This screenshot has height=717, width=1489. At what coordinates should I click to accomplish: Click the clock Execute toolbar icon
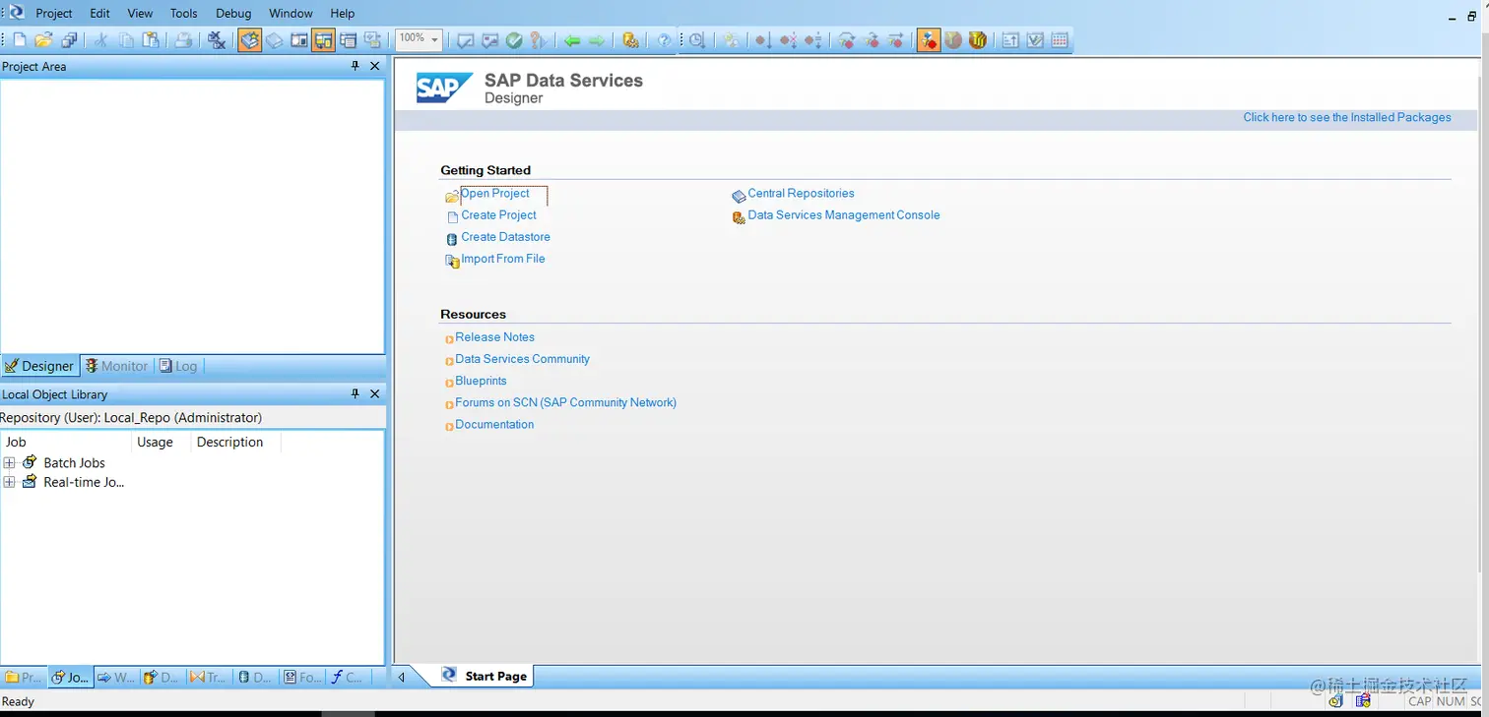coord(696,40)
